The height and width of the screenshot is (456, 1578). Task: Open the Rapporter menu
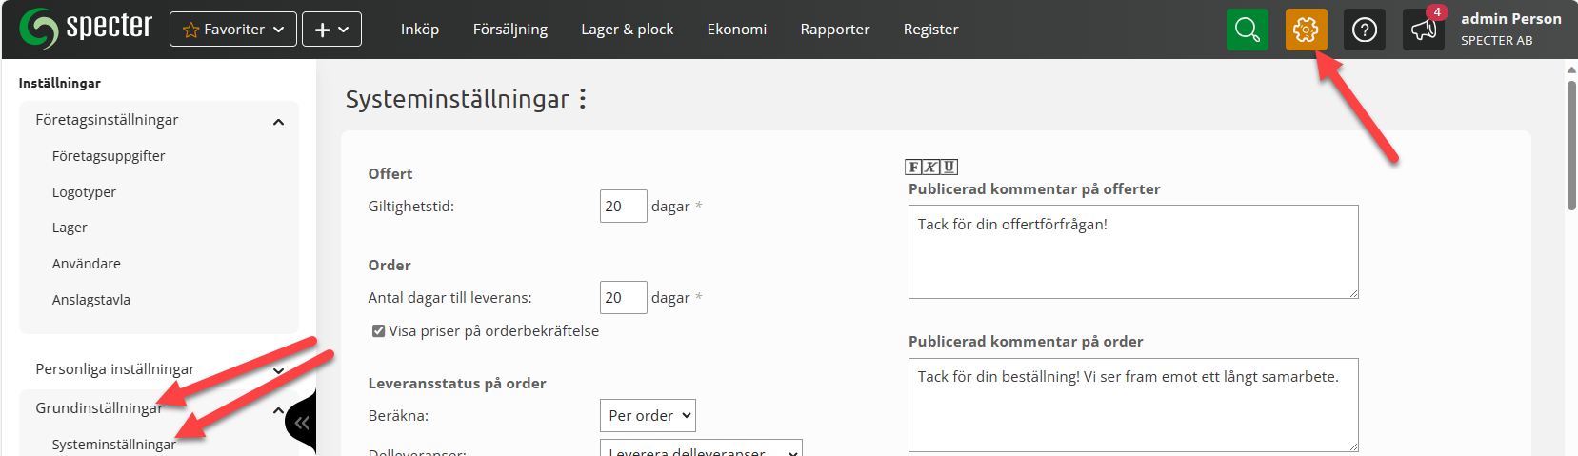point(834,30)
